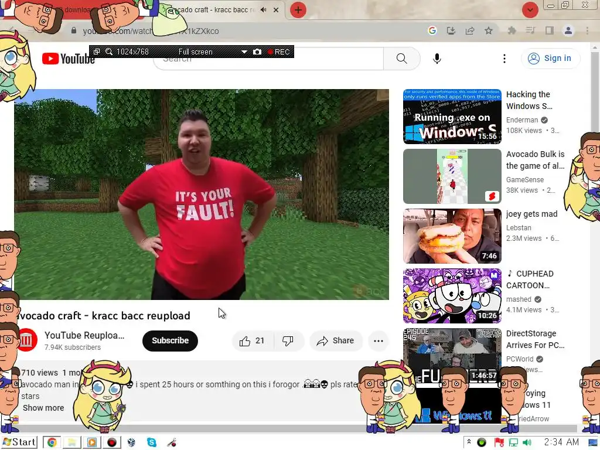Viewport: 600px width, 450px height.
Task: Open more actions ellipsis under video
Action: click(378, 340)
